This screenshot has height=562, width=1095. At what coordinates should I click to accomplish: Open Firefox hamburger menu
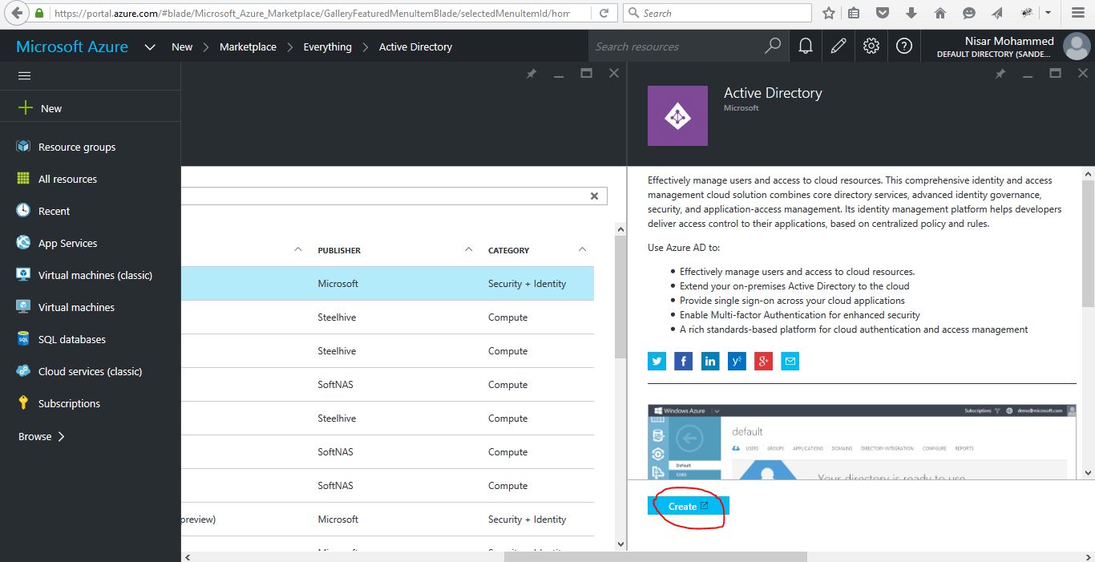[x=1077, y=13]
